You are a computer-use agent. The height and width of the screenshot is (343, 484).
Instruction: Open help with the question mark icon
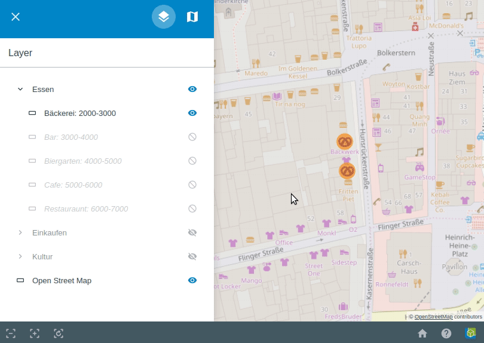click(x=446, y=333)
